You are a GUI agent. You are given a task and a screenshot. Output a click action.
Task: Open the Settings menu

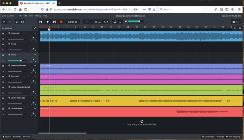tap(38, 16)
